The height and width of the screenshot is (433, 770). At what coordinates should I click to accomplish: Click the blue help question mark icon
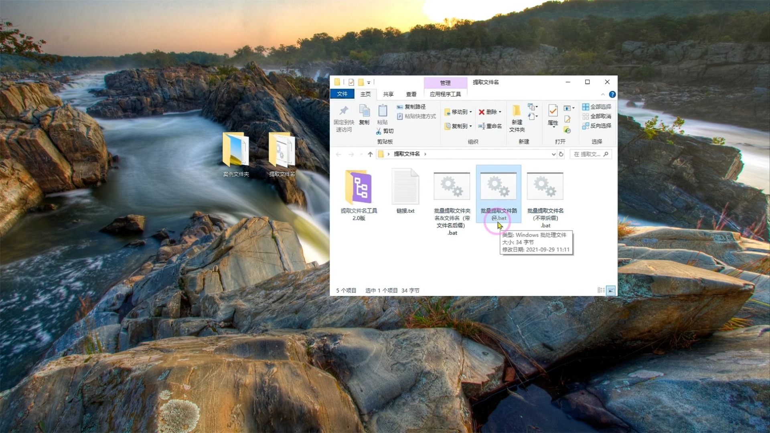[612, 94]
